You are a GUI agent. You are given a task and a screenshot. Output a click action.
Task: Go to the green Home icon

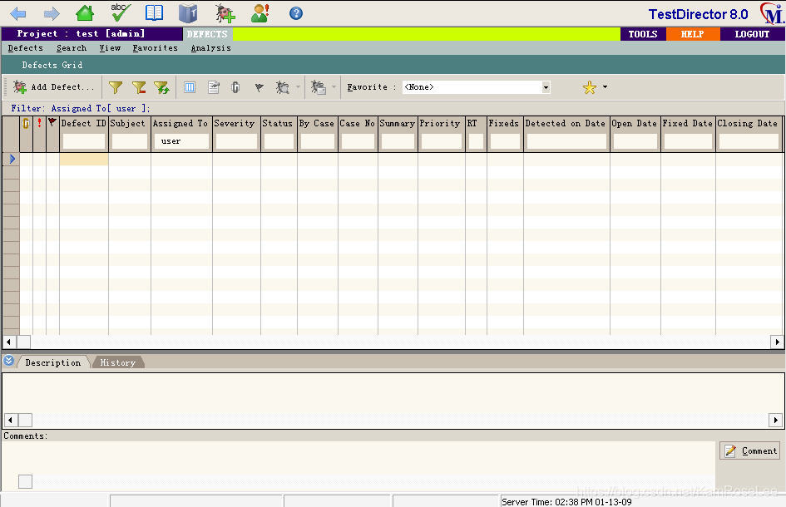(85, 13)
